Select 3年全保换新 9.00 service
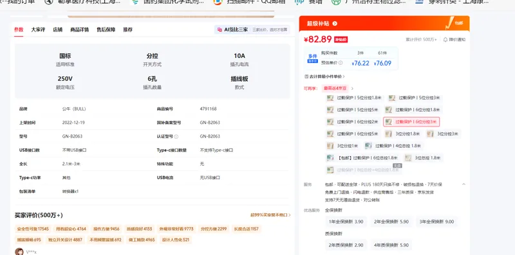515x255 pixels. click(436, 222)
